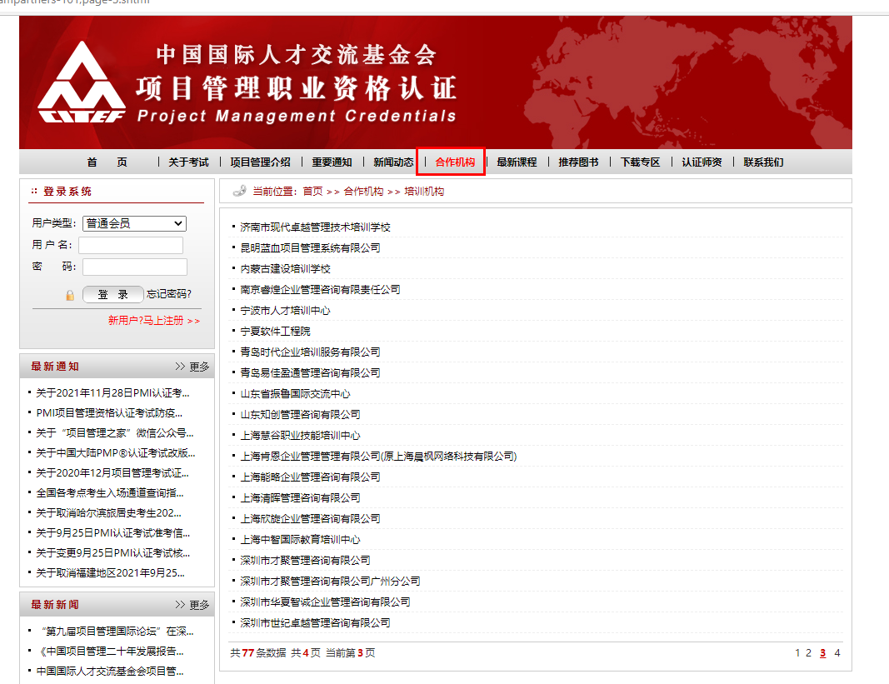This screenshot has height=684, width=889.
Task: Click the 登录 button
Action: tap(112, 294)
